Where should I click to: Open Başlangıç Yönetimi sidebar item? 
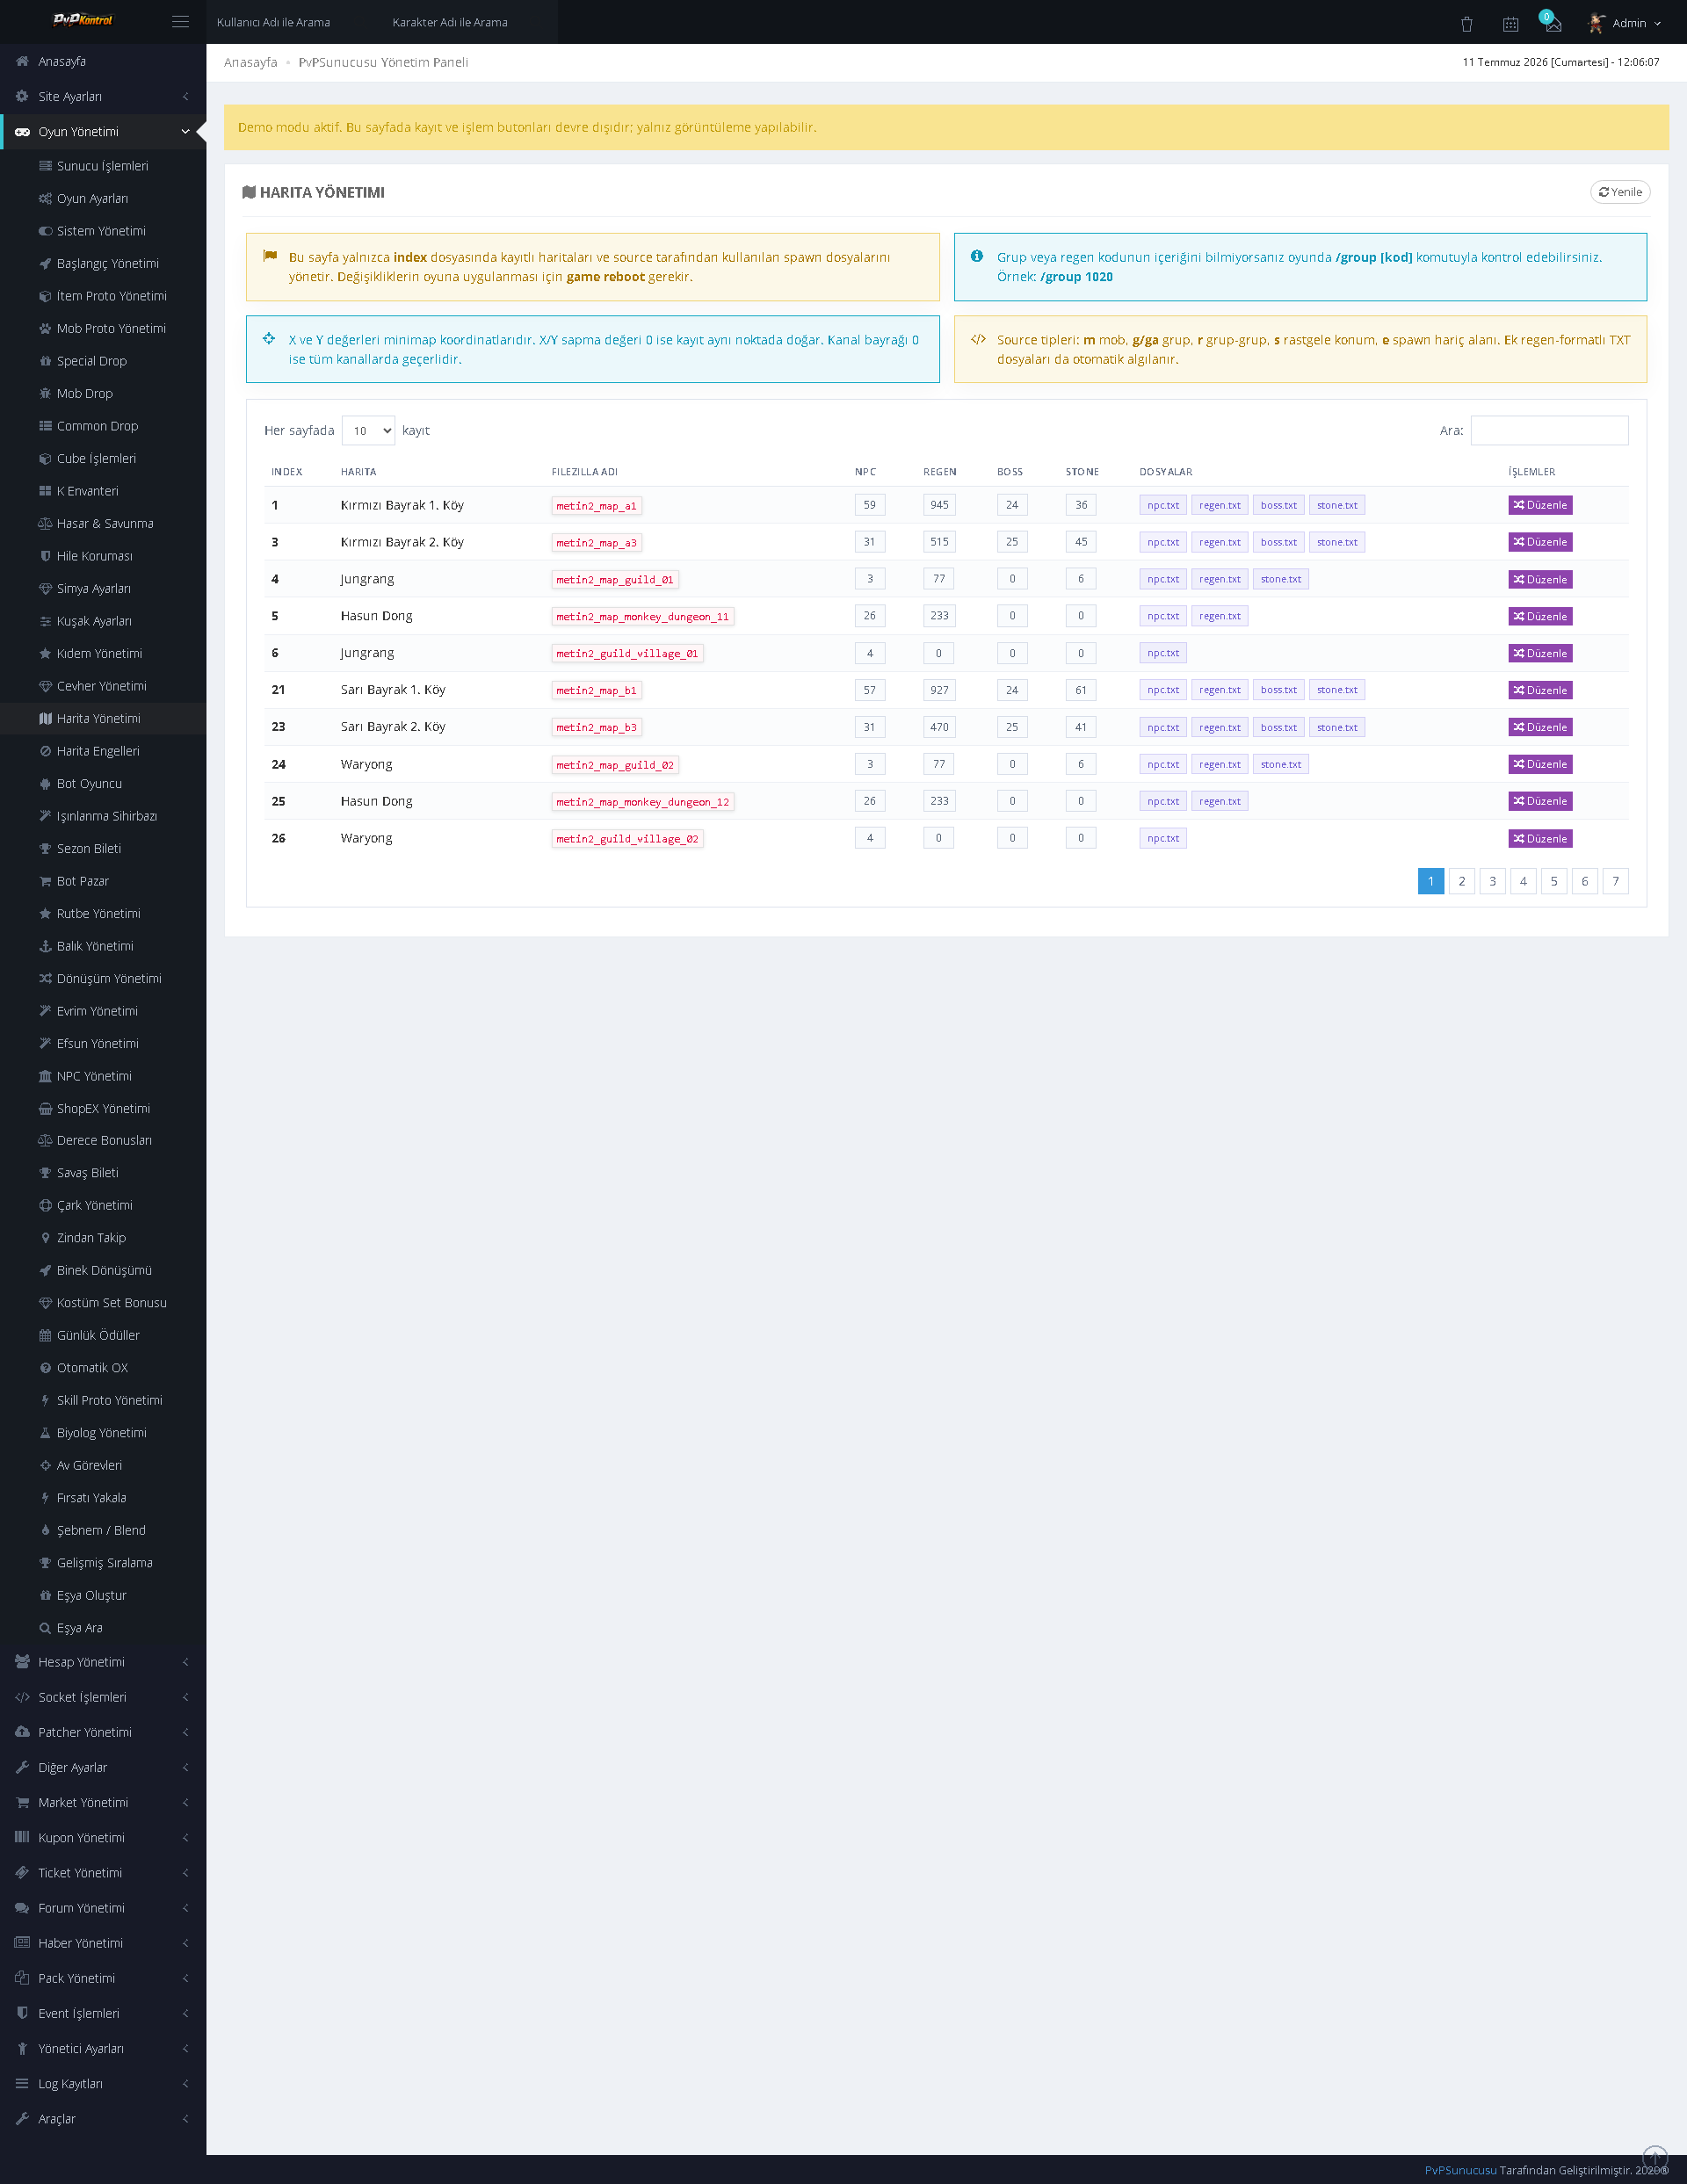pyautogui.click(x=103, y=264)
